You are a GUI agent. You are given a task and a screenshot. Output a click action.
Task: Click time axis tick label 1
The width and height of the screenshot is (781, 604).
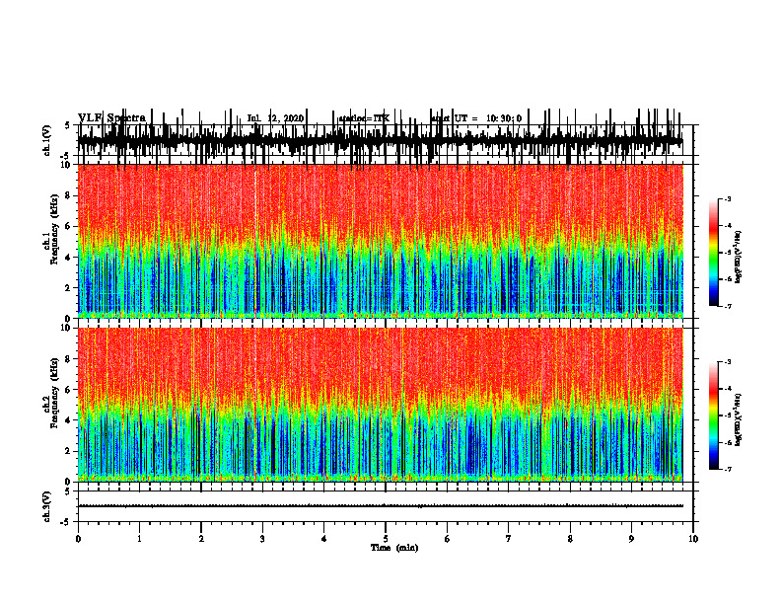click(x=139, y=539)
